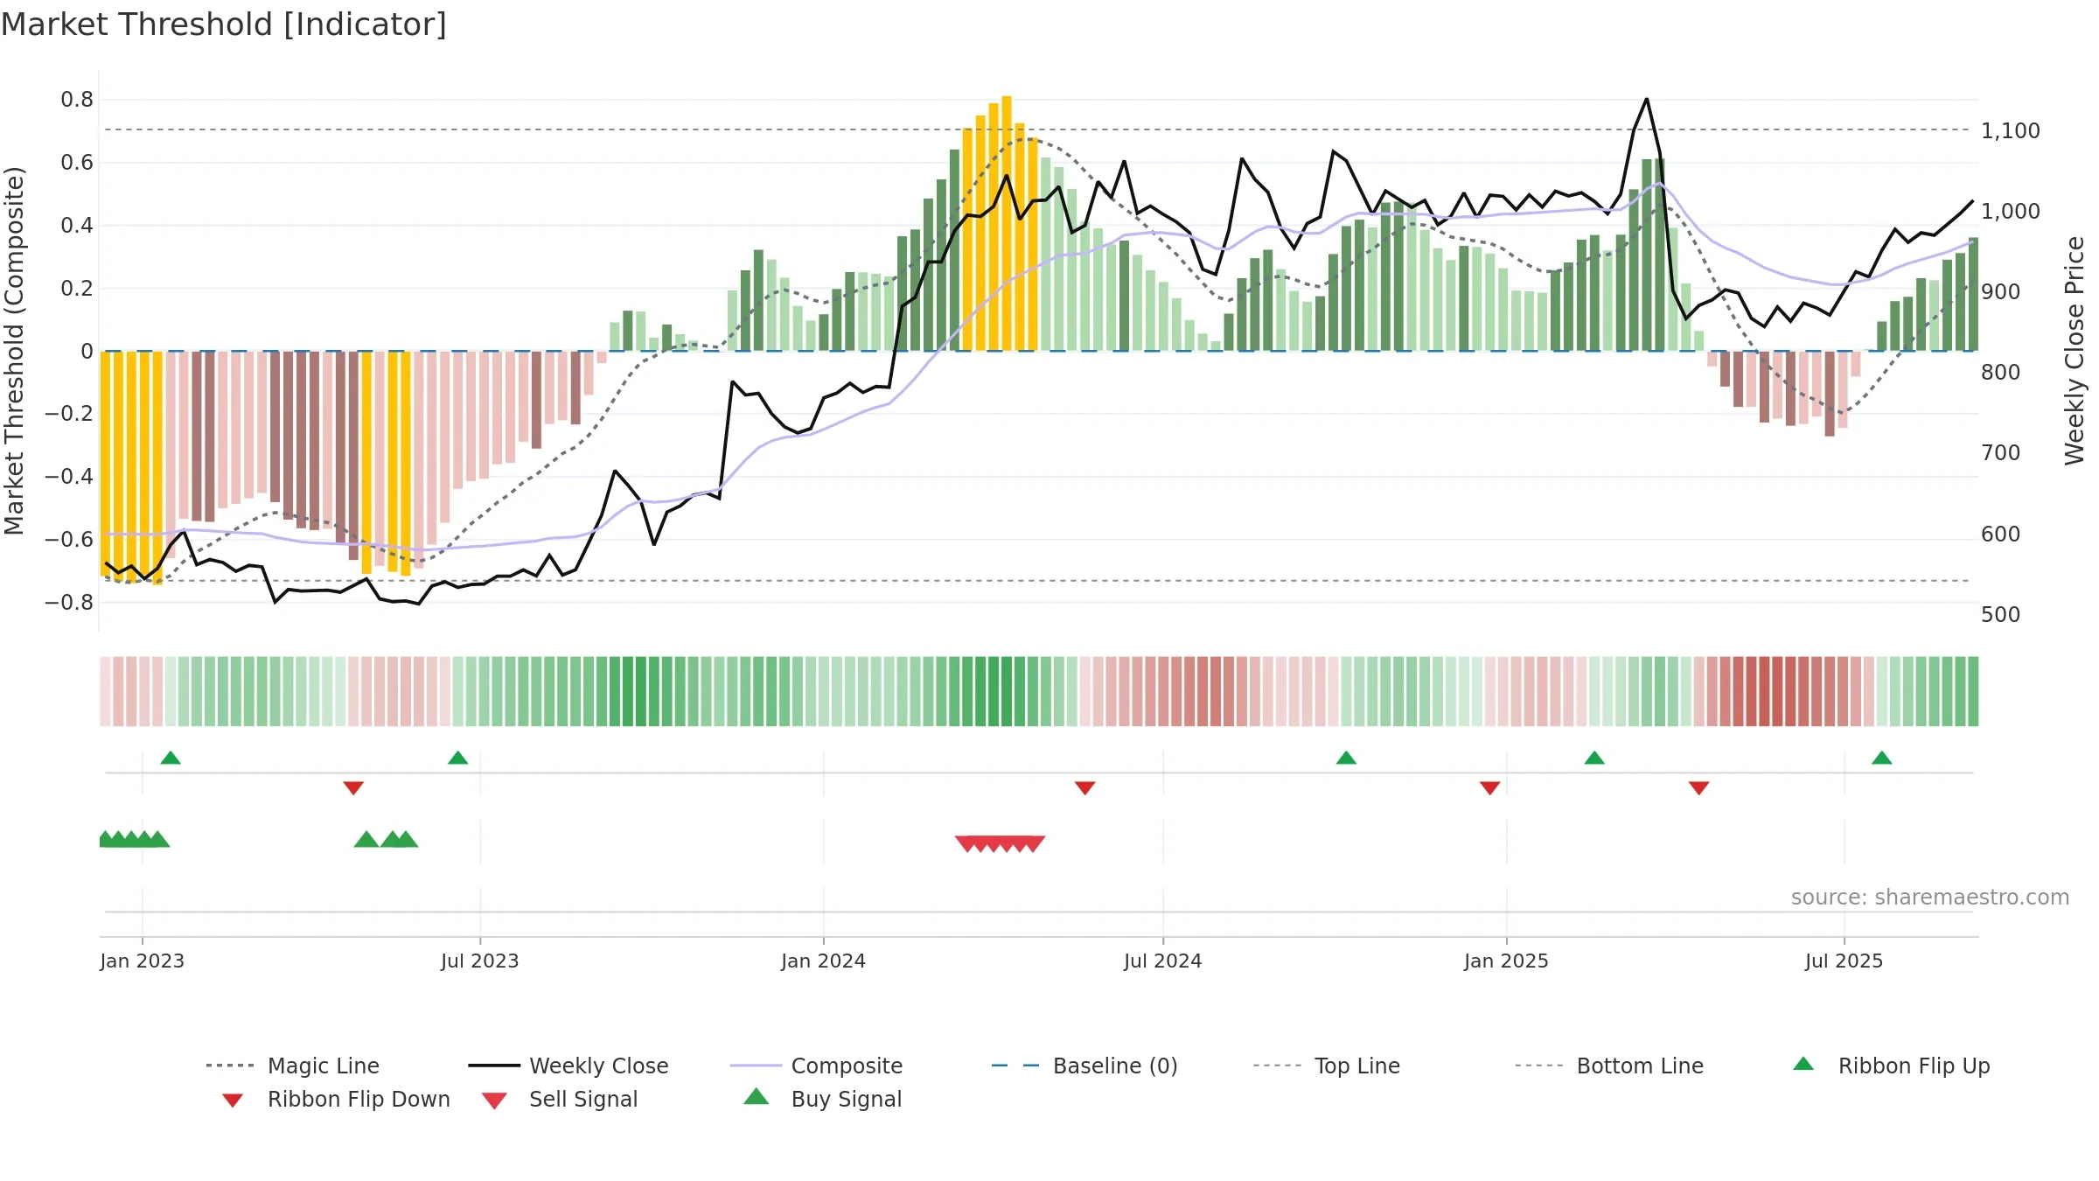The image size is (2099, 1181).
Task: Click the Market Threshold [Indicator] chart title
Action: (224, 24)
